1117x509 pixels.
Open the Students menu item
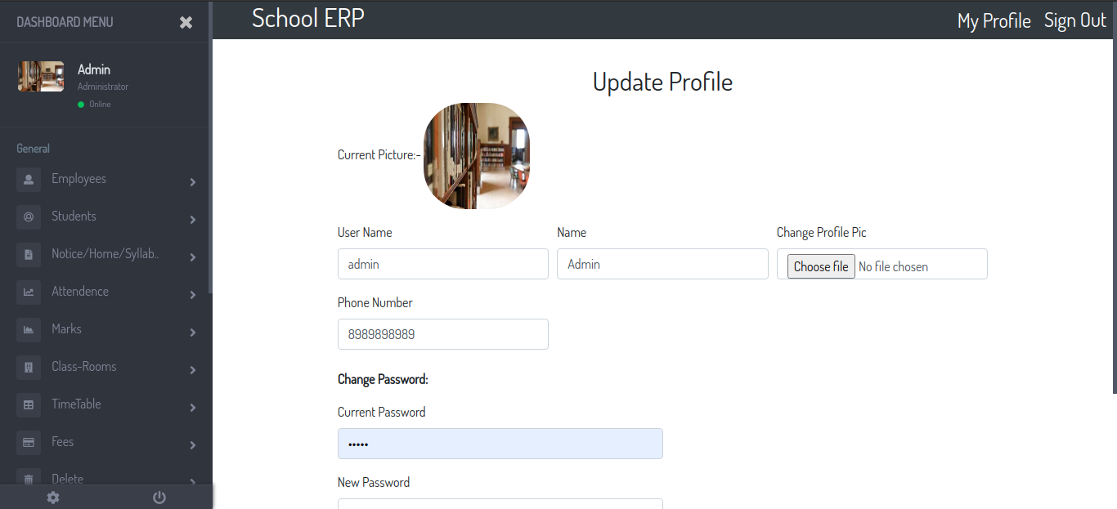click(x=106, y=217)
